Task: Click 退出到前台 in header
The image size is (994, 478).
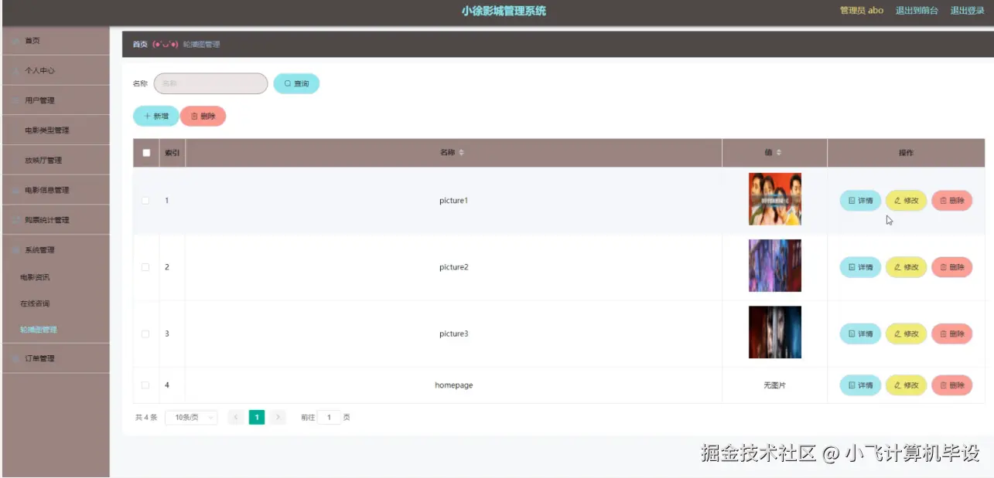Action: click(917, 11)
